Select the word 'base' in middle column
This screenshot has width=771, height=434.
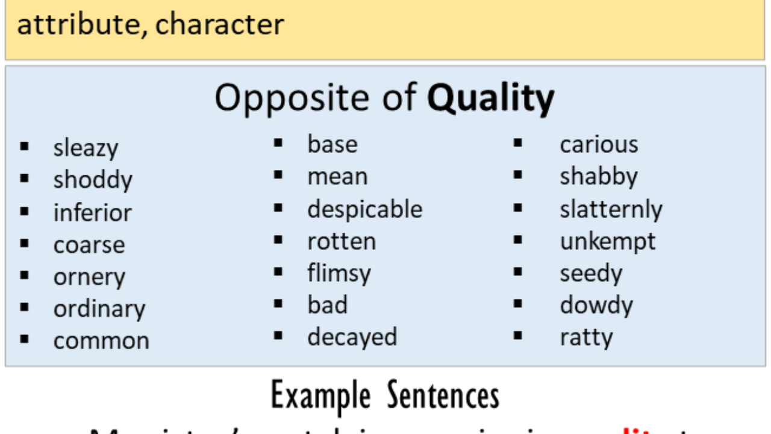332,144
